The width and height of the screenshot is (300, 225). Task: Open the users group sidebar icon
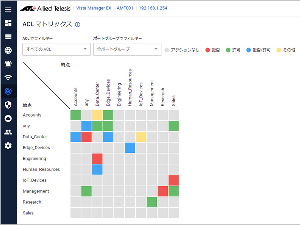[8, 132]
